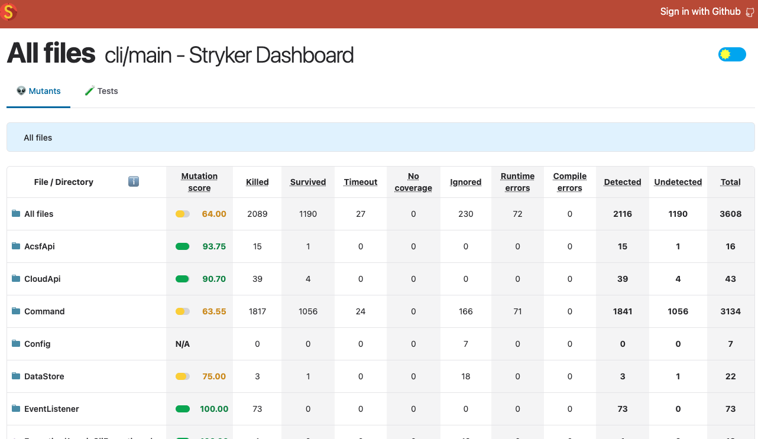
Task: Open the DataStore directory
Action: (44, 376)
